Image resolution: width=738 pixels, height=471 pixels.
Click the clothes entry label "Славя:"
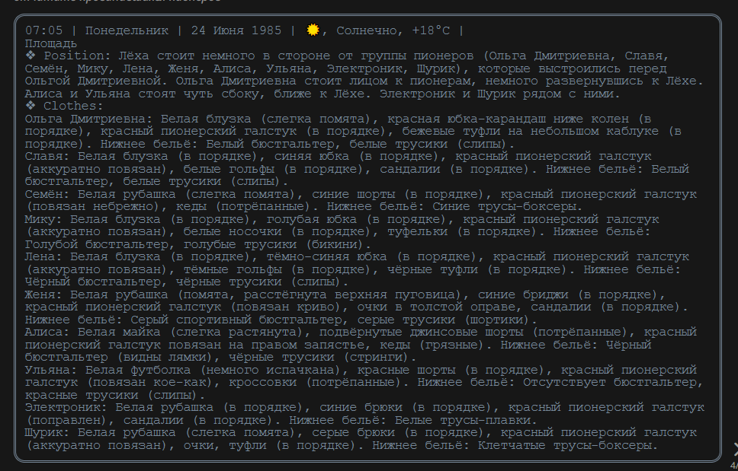point(47,157)
